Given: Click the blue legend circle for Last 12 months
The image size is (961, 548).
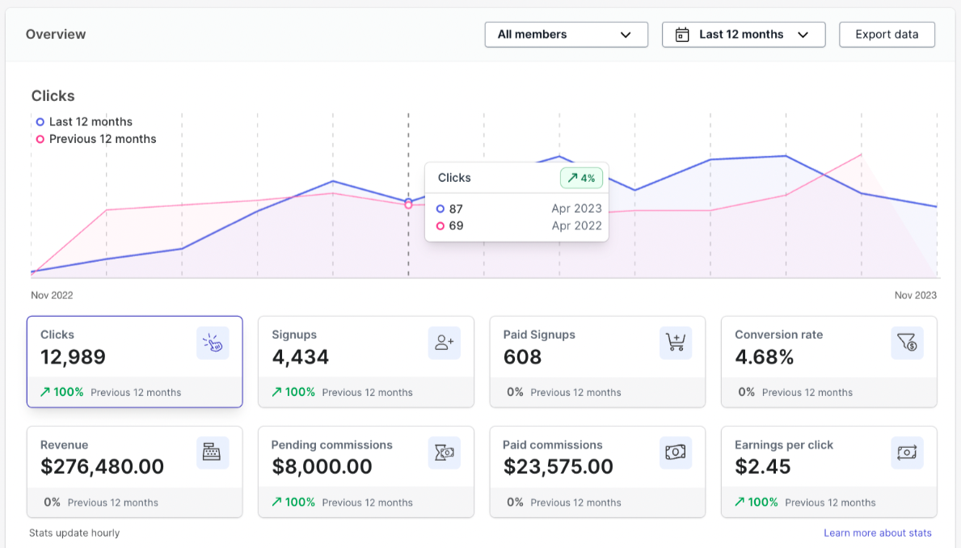Looking at the screenshot, I should click(x=40, y=122).
